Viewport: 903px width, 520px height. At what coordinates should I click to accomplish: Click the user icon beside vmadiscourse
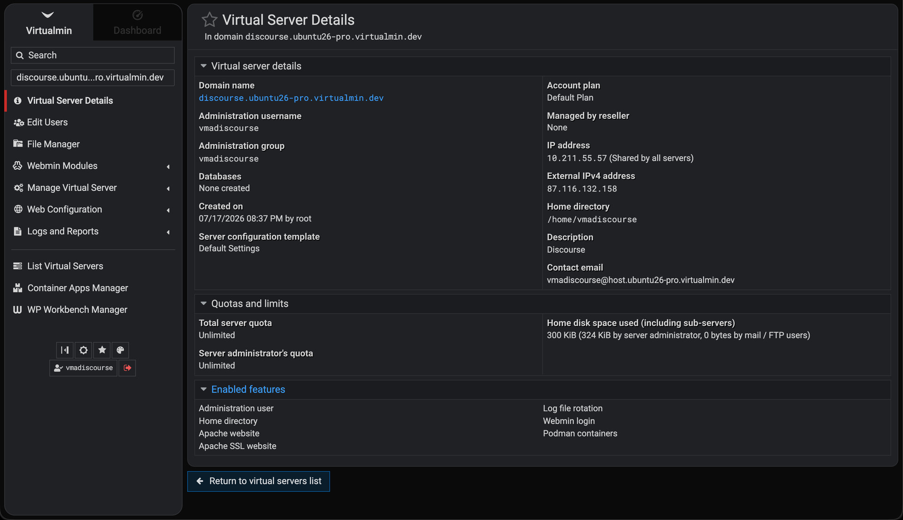(58, 368)
